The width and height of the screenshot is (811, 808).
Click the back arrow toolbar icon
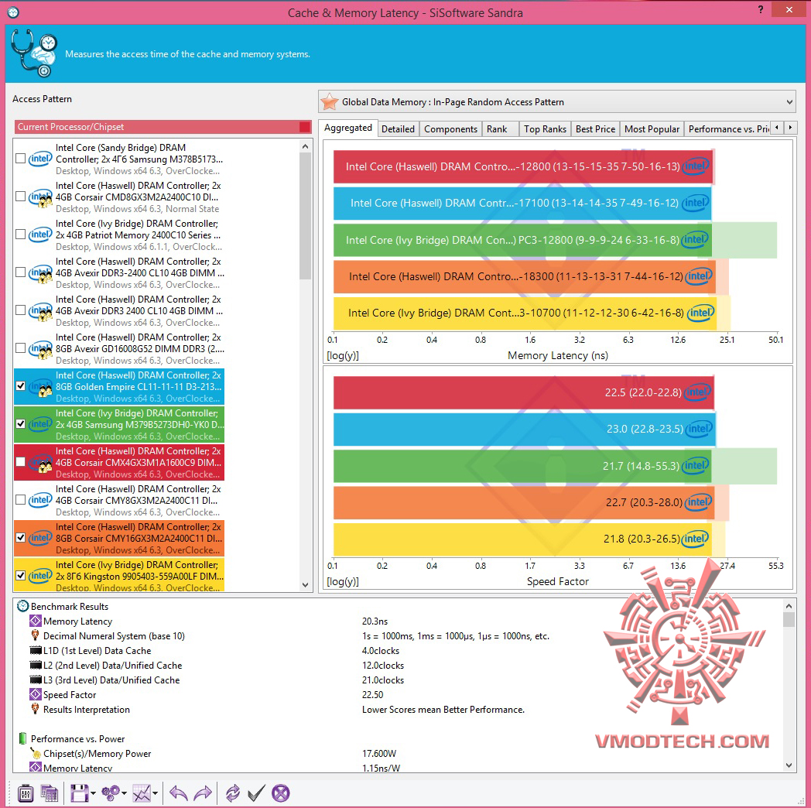pos(179,793)
